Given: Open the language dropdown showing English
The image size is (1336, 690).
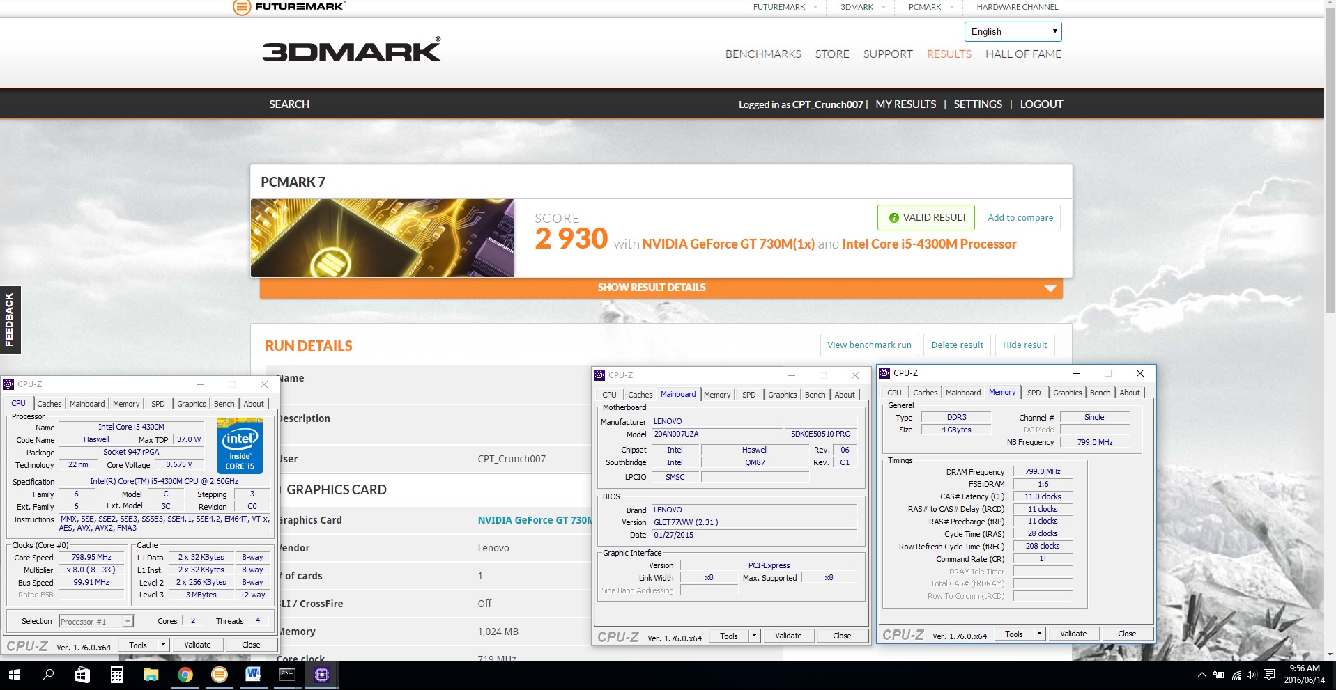Looking at the screenshot, I should tap(1013, 31).
